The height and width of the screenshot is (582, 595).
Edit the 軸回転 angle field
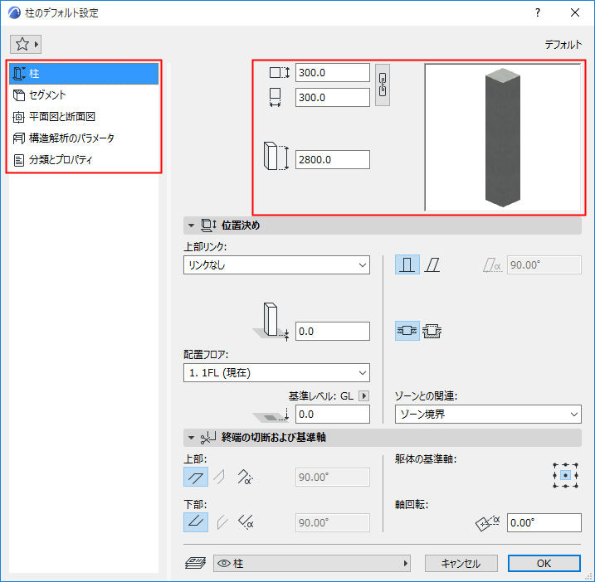coord(544,523)
